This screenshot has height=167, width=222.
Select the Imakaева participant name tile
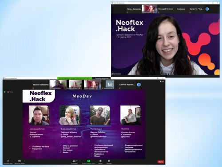(x=181, y=9)
